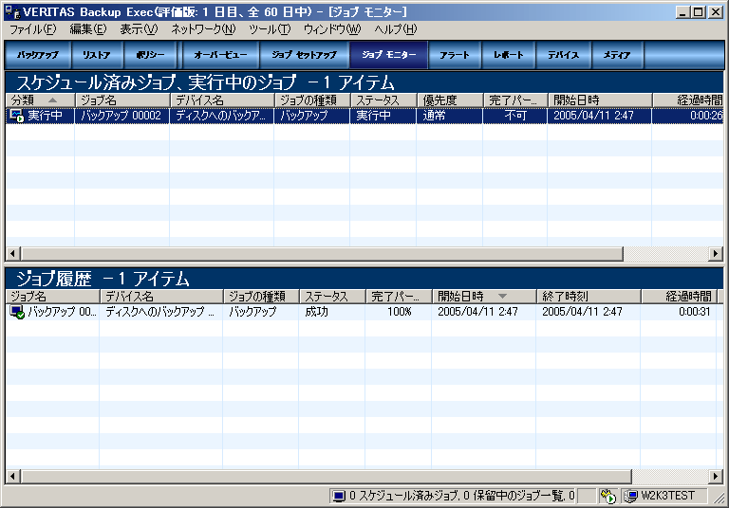This screenshot has width=729, height=508.
Task: Click device cell ディスクへのバックア... in running job
Action: pos(221,116)
